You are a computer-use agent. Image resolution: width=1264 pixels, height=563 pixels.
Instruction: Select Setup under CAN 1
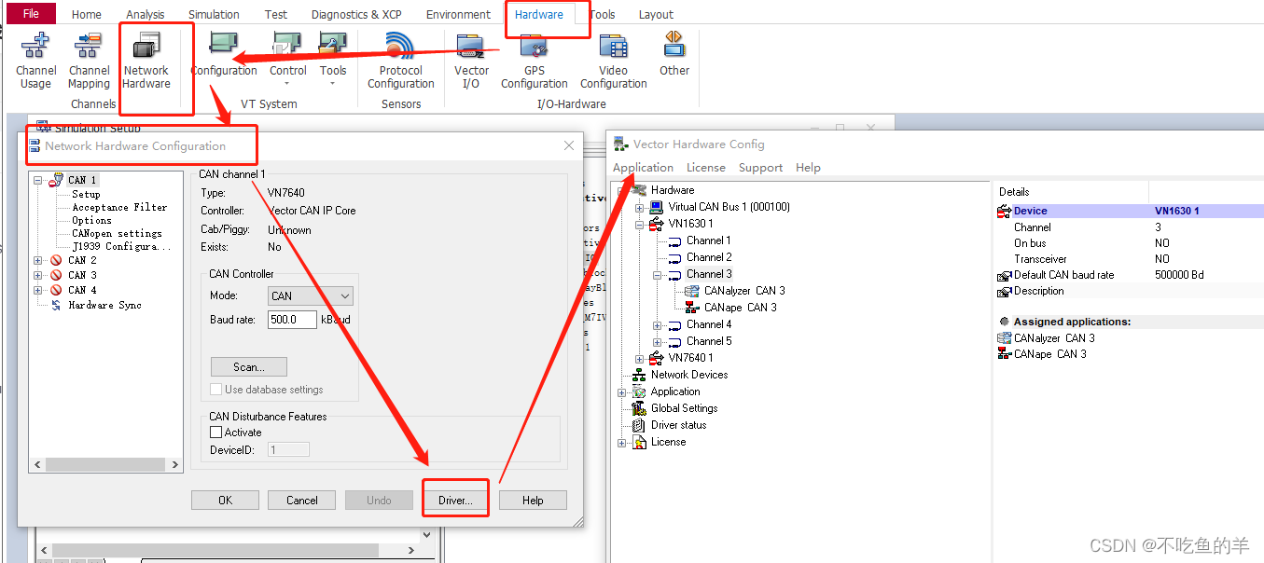pos(86,195)
